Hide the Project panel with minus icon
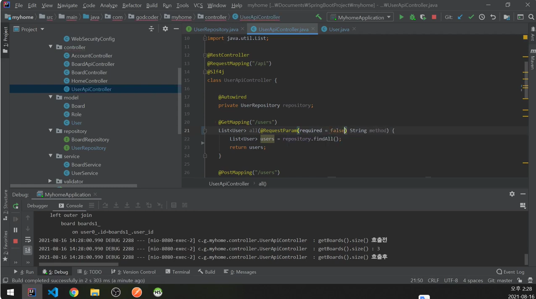 point(176,29)
